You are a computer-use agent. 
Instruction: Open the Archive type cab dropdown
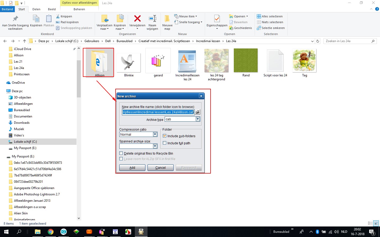198,119
